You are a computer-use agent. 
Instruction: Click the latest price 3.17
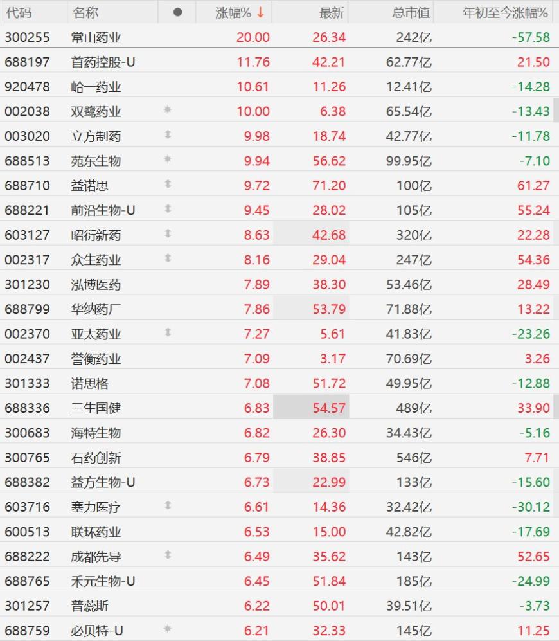coord(333,359)
